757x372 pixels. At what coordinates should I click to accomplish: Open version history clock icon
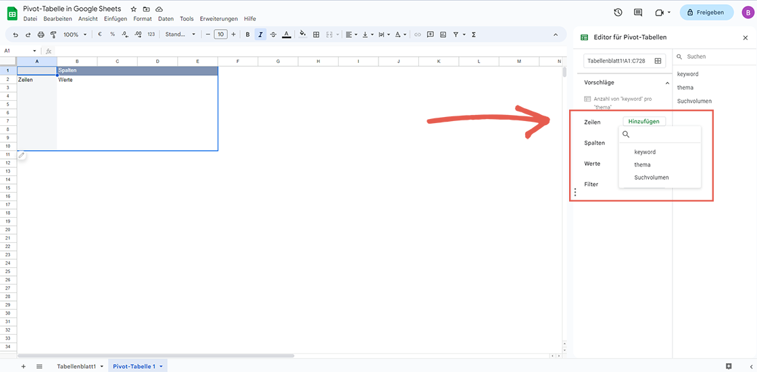click(x=618, y=13)
